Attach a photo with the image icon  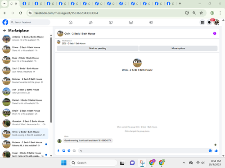point(64,151)
